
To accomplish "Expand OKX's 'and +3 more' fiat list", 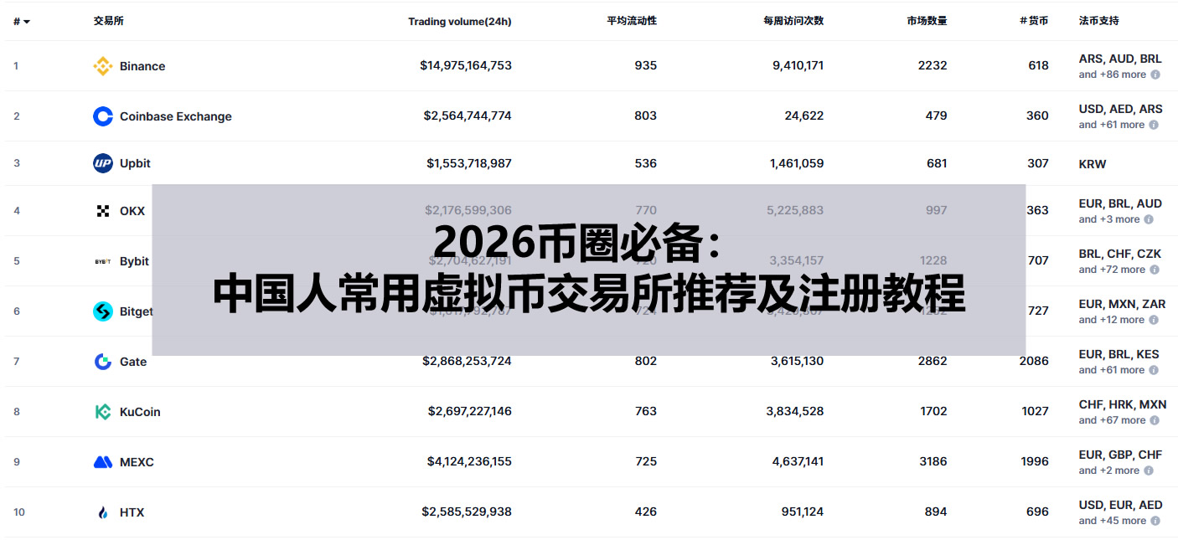I will [1108, 219].
